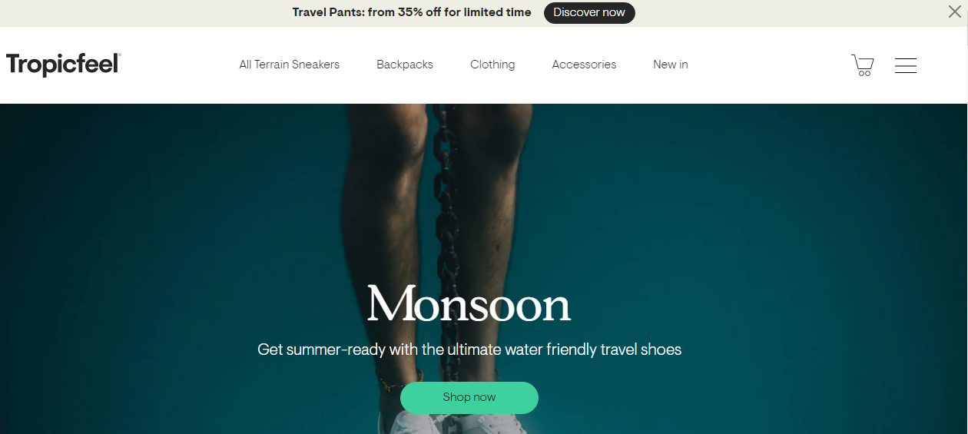Click the green Shop now button

click(x=469, y=397)
